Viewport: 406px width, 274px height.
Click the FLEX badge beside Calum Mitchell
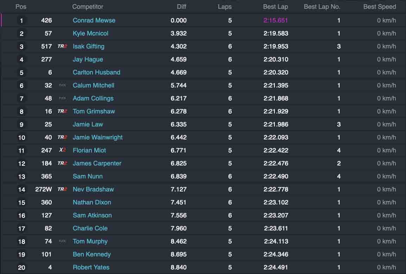pyautogui.click(x=62, y=85)
